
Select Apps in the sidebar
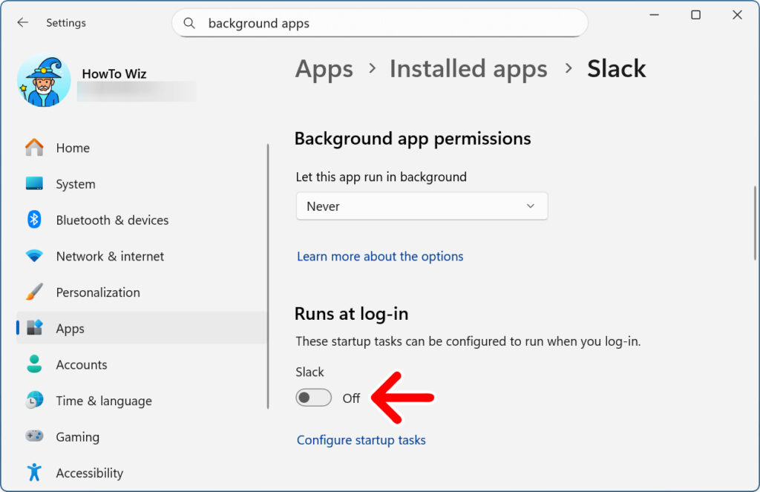click(71, 329)
